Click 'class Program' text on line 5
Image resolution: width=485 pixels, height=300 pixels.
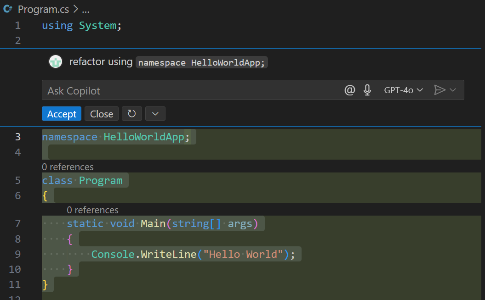click(x=82, y=181)
